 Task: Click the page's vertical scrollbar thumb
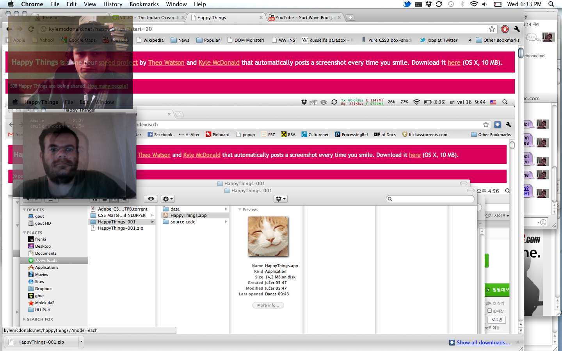521,53
